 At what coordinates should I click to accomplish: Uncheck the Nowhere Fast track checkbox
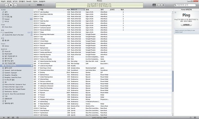[39, 106]
